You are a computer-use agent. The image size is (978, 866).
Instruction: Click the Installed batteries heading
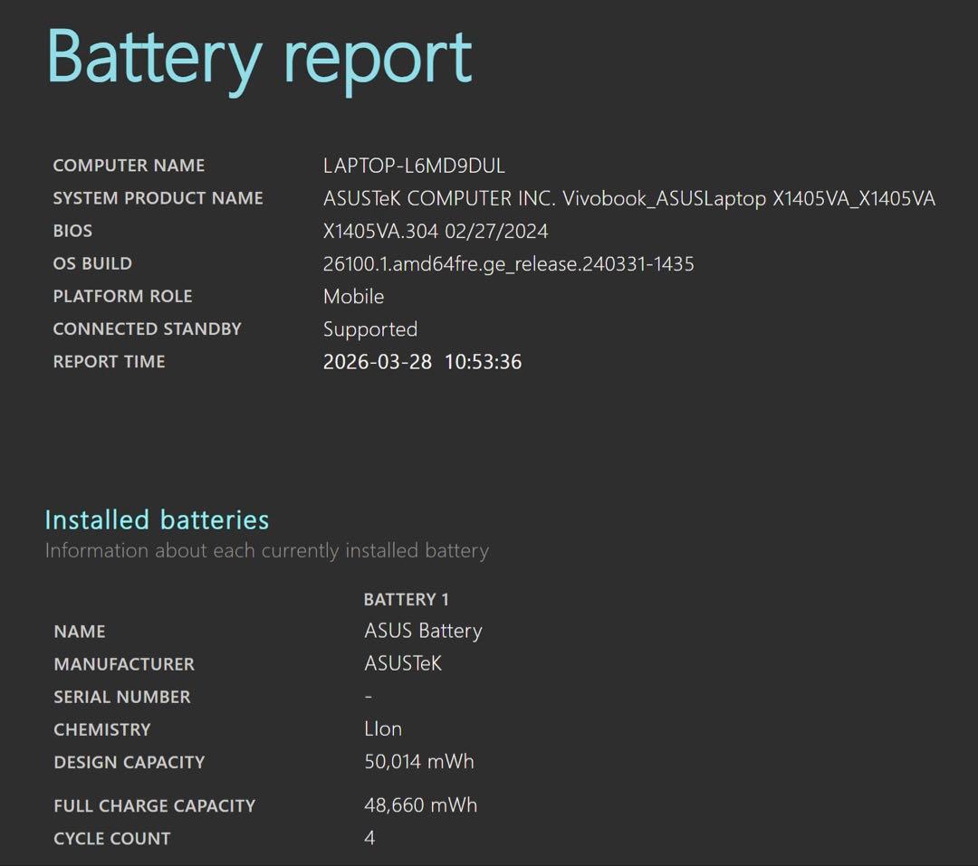coord(158,520)
